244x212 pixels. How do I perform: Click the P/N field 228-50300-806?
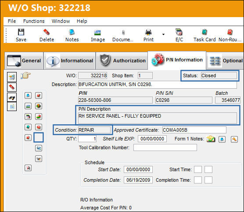(x=115, y=100)
